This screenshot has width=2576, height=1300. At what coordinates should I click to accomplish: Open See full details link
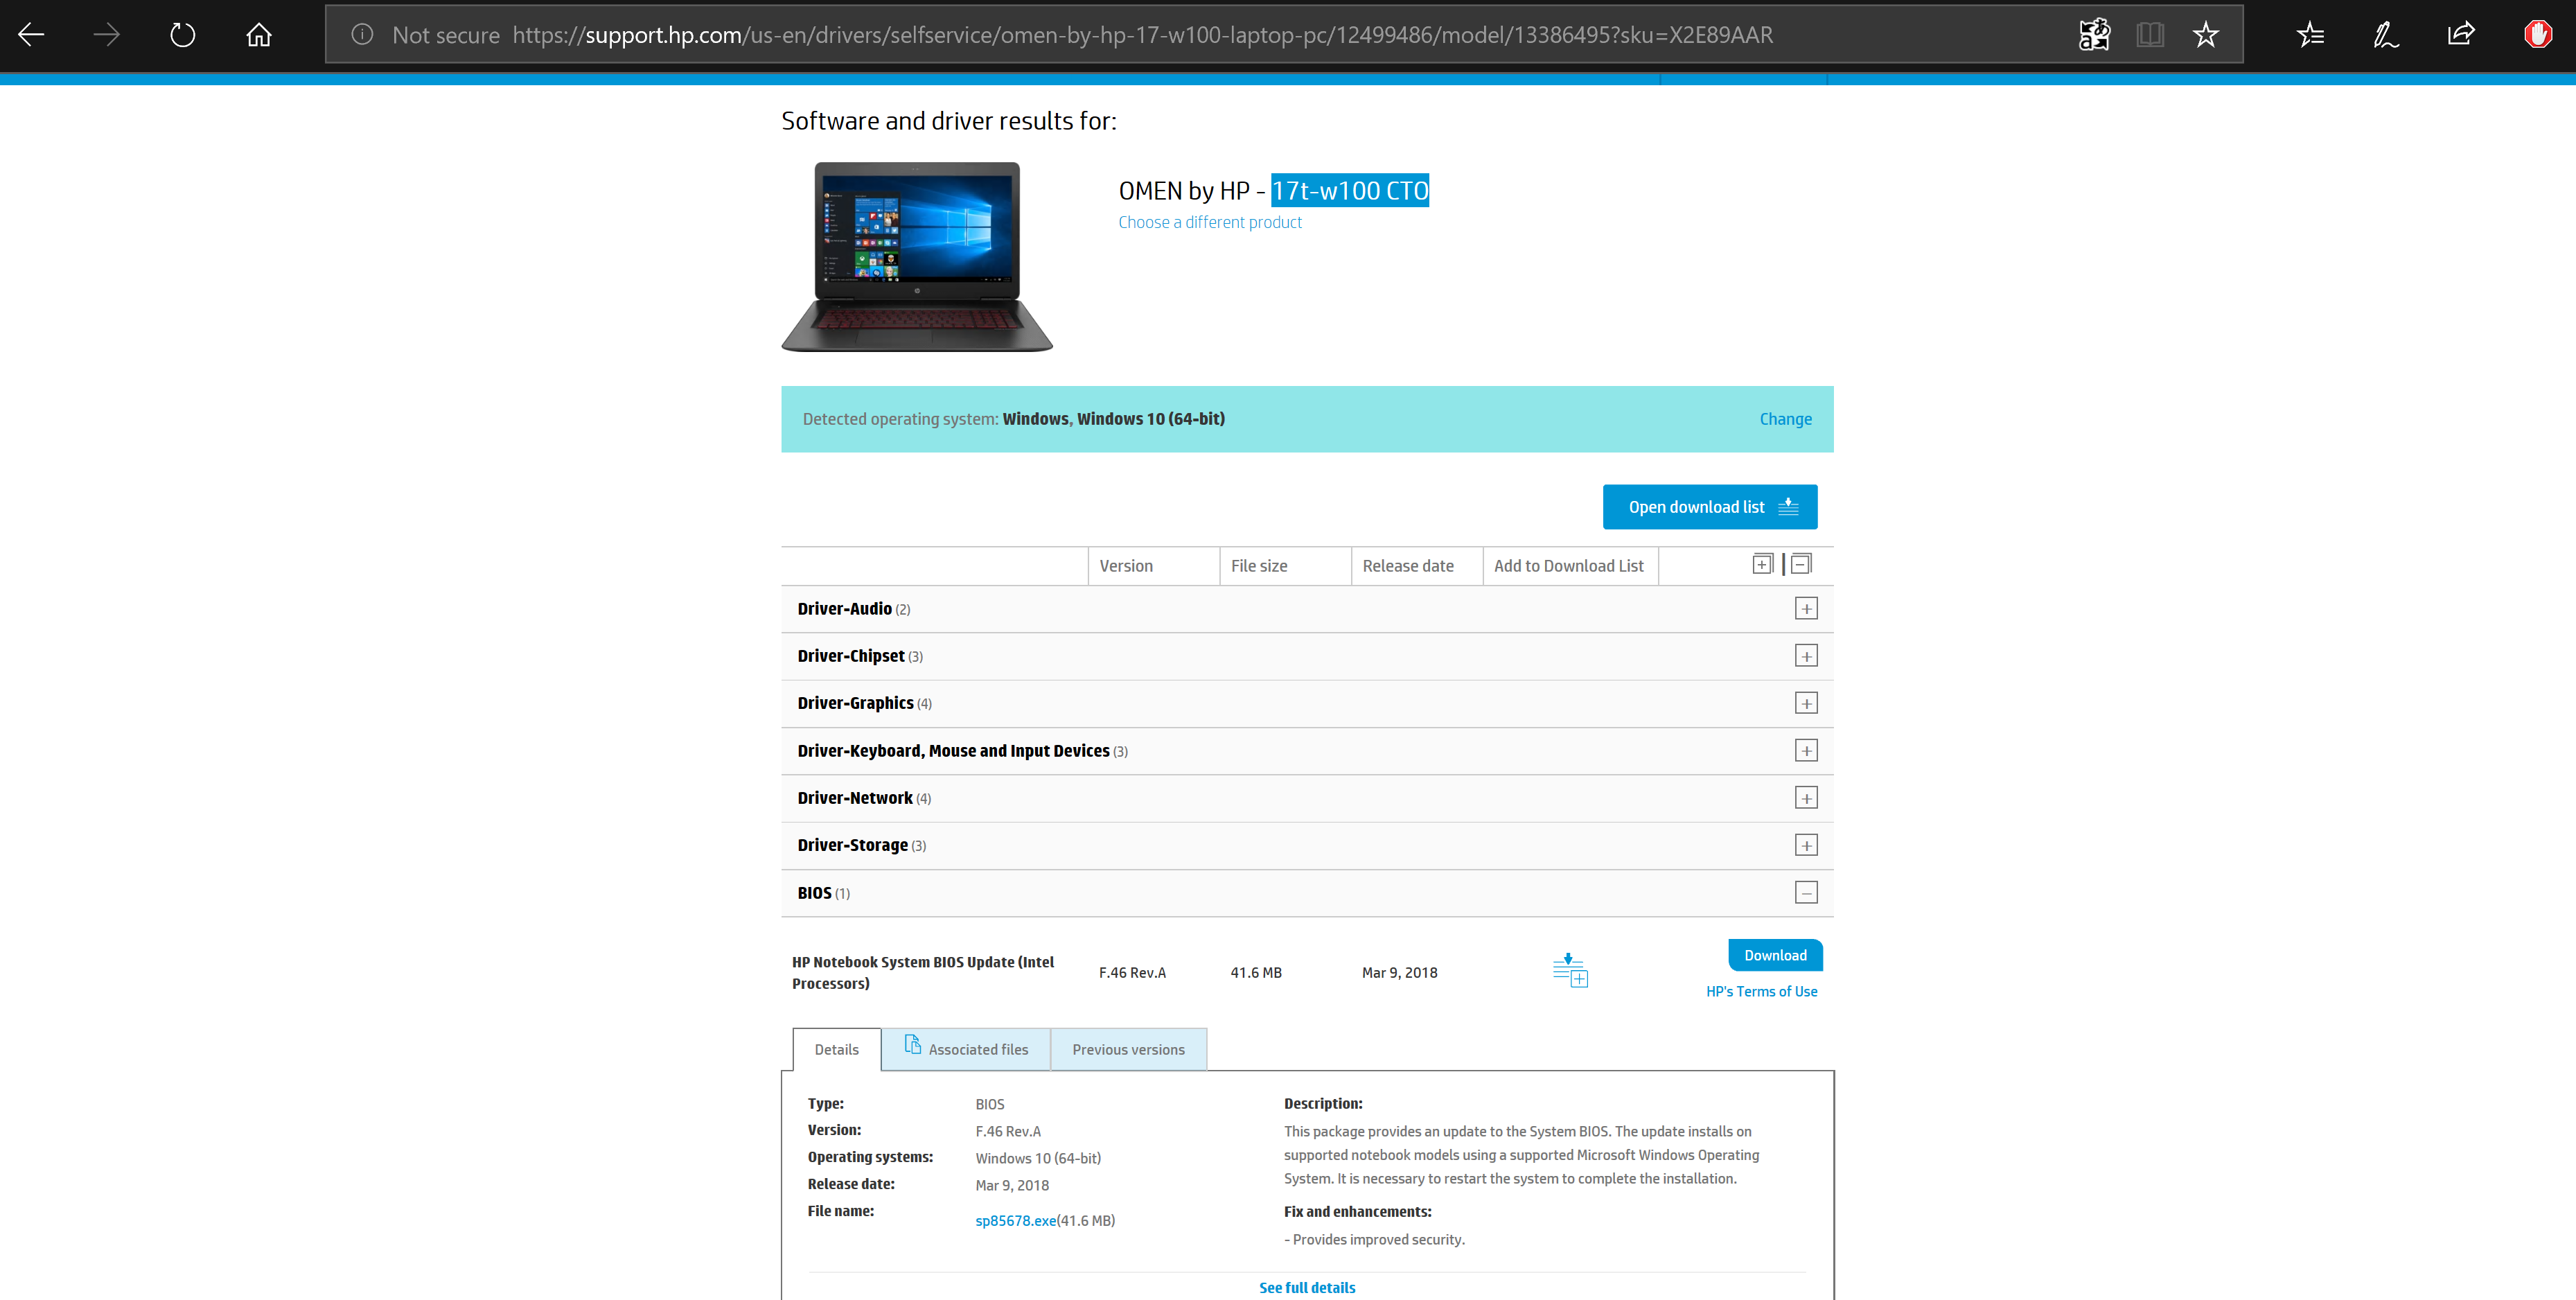pos(1307,1288)
